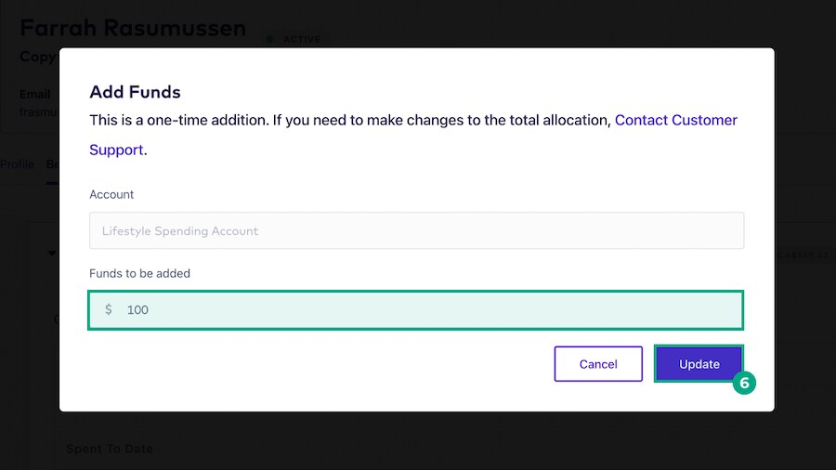This screenshot has width=836, height=470.
Task: Click the Add Funds heading
Action: point(135,92)
